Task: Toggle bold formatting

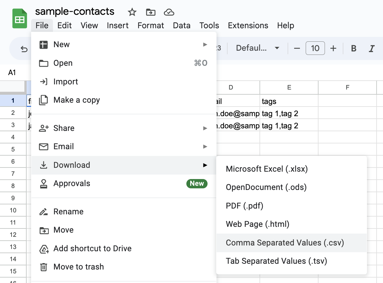Action: point(353,48)
